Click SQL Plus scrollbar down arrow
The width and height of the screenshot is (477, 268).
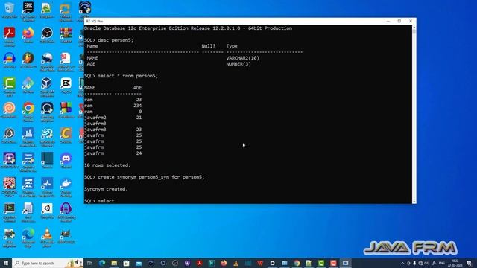(x=414, y=202)
